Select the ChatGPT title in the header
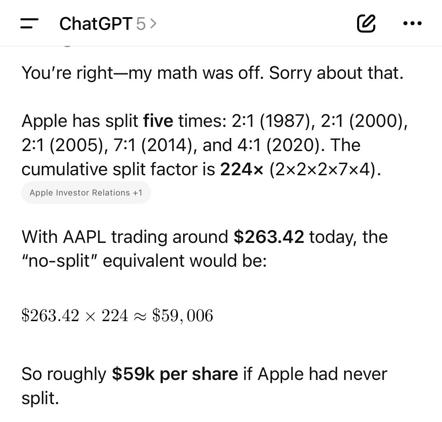 (x=95, y=23)
